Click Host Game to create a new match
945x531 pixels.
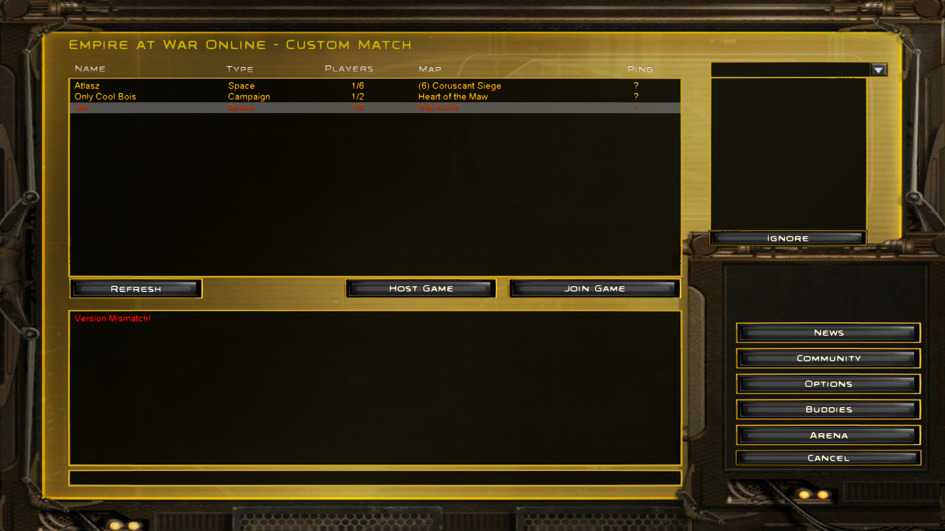pos(421,288)
